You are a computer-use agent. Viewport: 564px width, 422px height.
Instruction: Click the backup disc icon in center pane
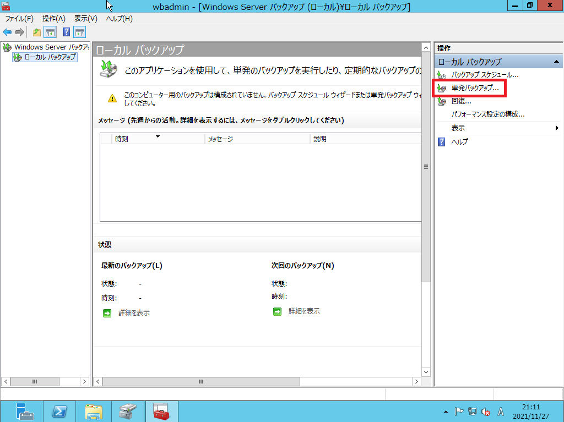click(x=109, y=69)
